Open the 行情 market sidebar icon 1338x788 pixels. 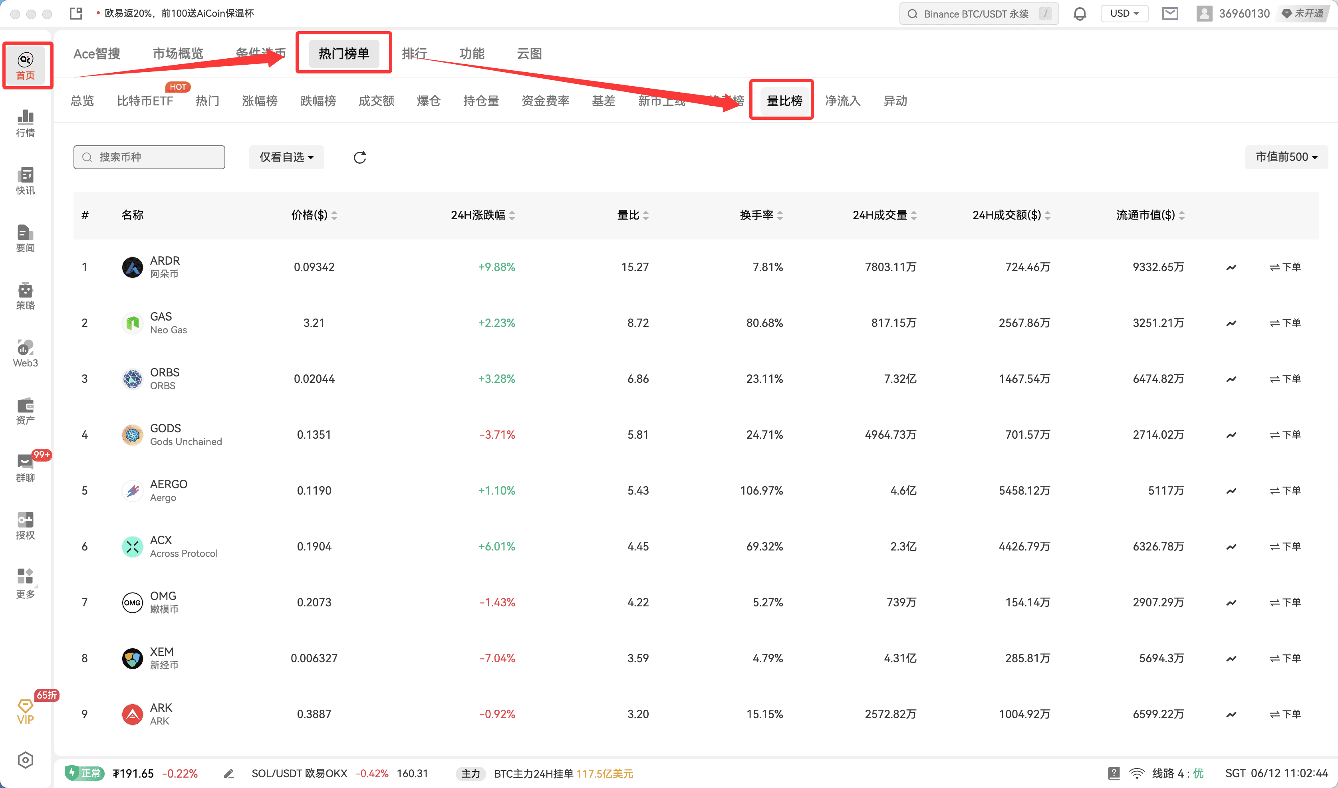26,123
